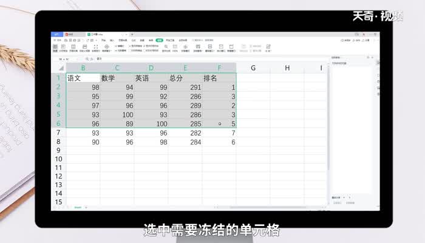Click the total score cell 284

185,142
